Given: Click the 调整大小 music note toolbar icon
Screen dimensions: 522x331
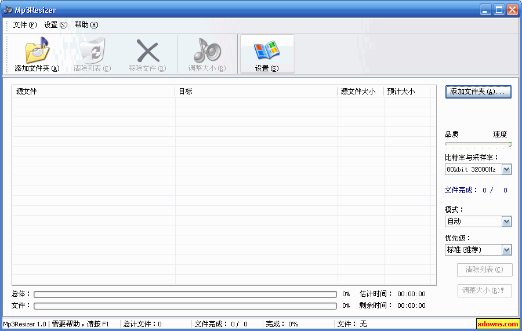Looking at the screenshot, I should pos(207,50).
